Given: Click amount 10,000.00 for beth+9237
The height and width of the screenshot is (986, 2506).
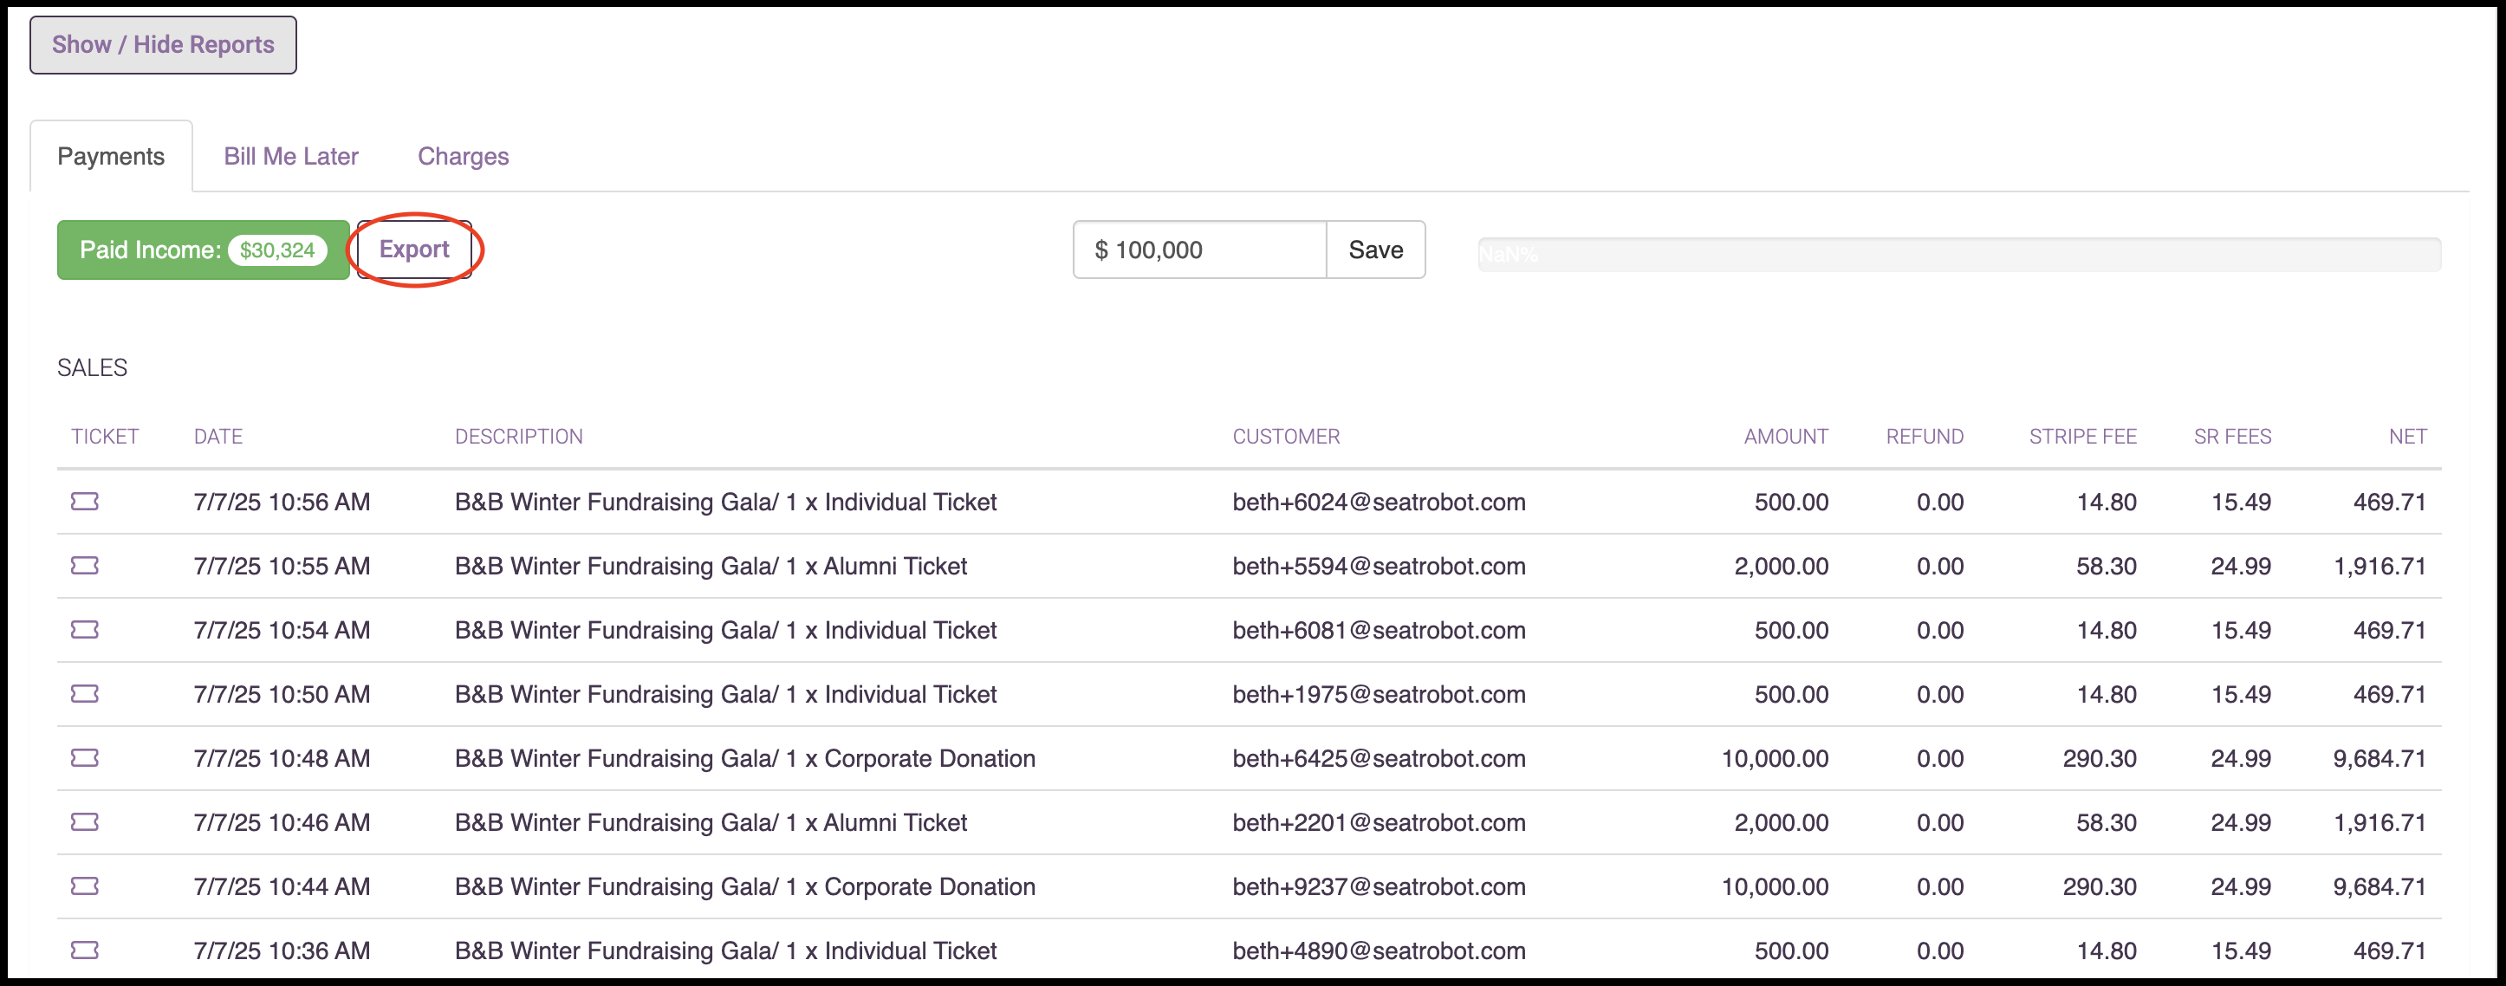Looking at the screenshot, I should [1776, 887].
